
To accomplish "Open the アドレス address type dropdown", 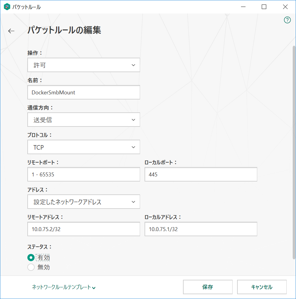I will [84, 202].
